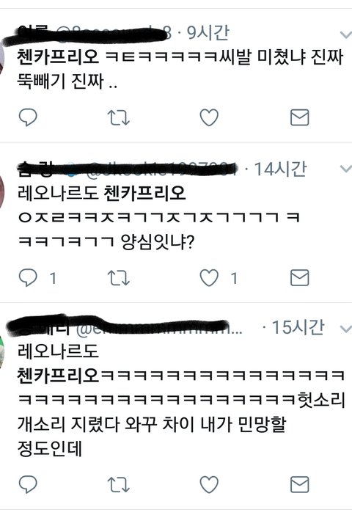Open the 14시간 timestamp link
Screen dimensions: 352x515
[280, 169]
